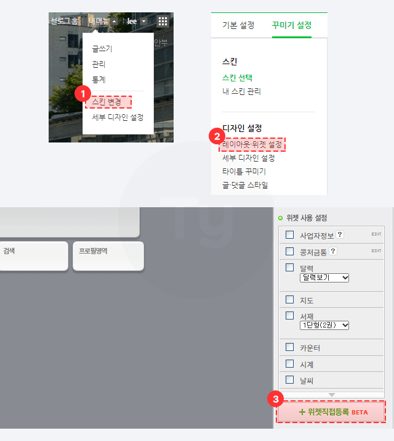Open 레이아웃·위젯 설정 link
394x441 pixels.
[x=252, y=144]
